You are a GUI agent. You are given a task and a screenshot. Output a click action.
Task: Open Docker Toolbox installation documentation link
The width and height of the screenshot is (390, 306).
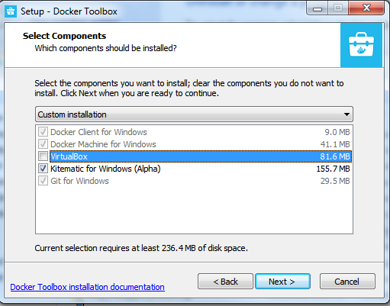click(x=87, y=287)
